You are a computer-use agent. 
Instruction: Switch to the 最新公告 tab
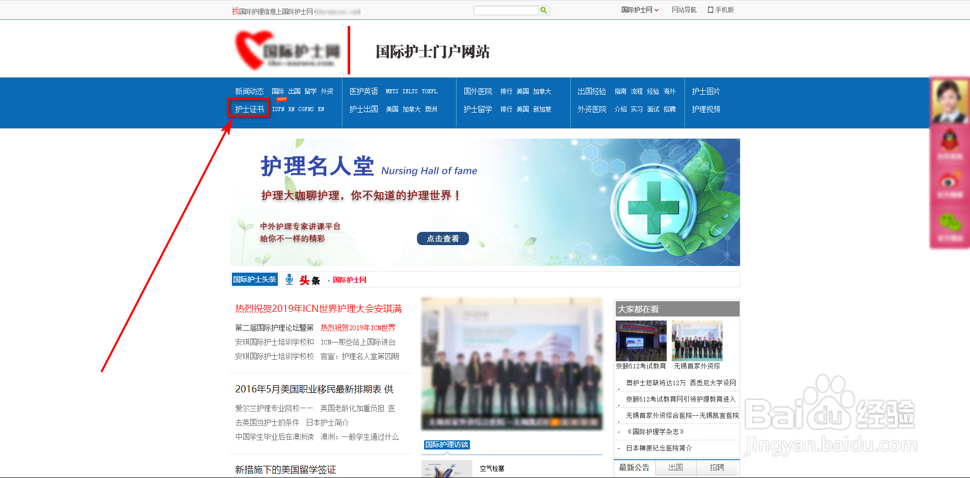pyautogui.click(x=634, y=467)
